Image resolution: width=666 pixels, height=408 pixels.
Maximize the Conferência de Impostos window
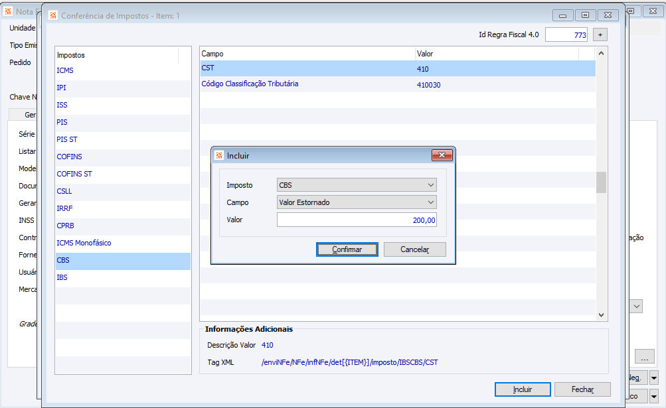coord(585,15)
